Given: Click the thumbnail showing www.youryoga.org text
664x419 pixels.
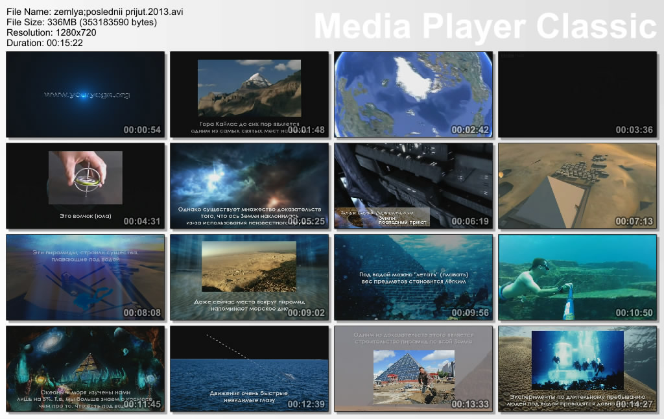Looking at the screenshot, I should (86, 95).
